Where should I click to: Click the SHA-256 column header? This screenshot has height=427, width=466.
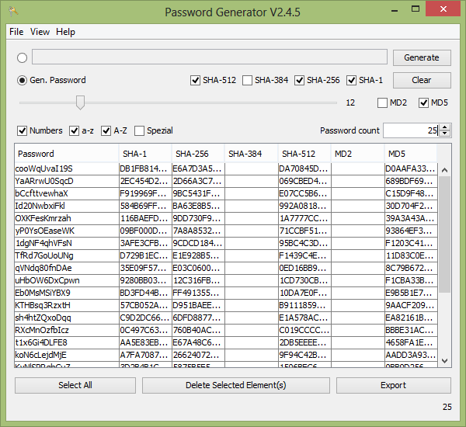[x=198, y=154]
